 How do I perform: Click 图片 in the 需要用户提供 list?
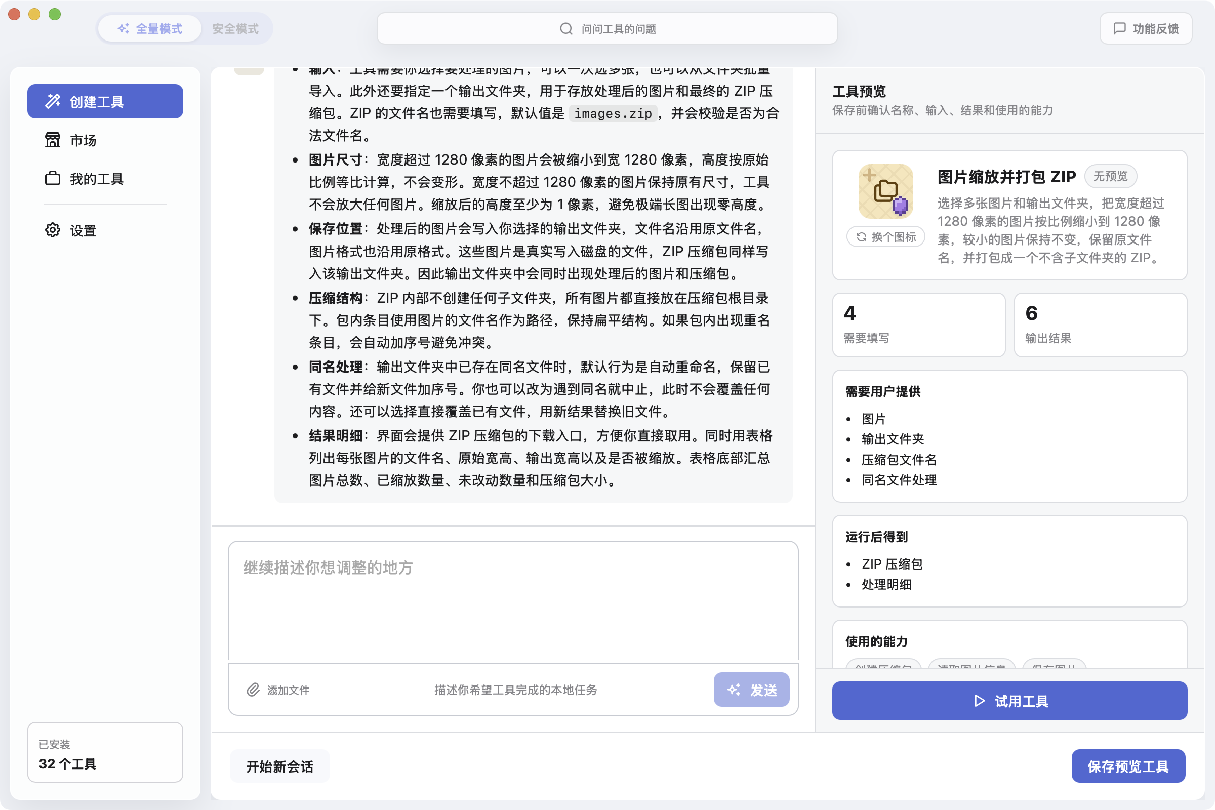874,418
